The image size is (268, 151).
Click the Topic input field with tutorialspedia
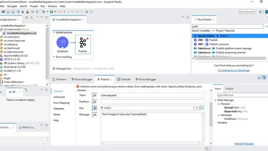point(152,95)
